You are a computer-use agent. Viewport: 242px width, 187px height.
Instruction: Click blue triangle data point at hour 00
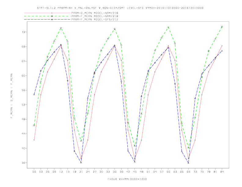34,94
